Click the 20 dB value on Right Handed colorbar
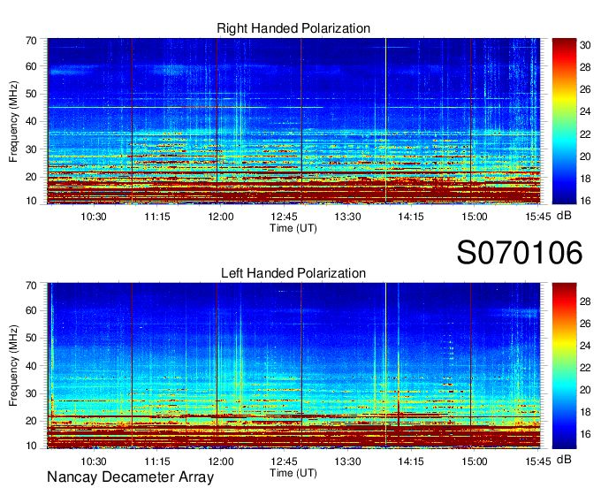 click(x=585, y=156)
